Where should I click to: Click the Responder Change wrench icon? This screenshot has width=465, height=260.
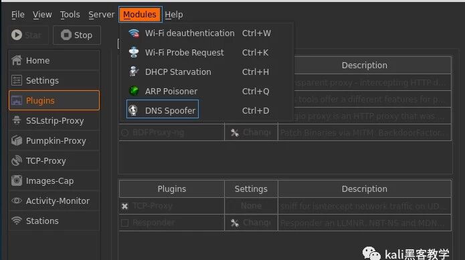click(x=235, y=223)
